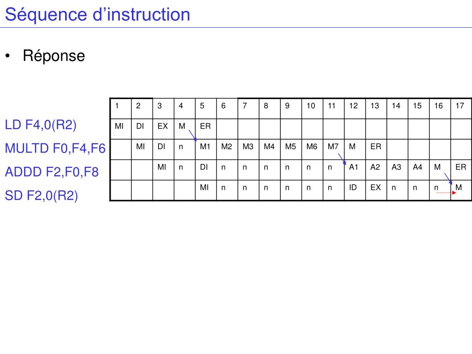Click the A3 cell in the ADDD row
The image size is (472, 354).
click(x=397, y=170)
